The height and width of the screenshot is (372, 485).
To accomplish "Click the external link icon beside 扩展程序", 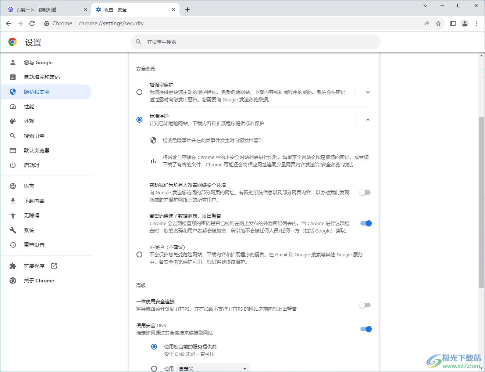I will coord(54,266).
